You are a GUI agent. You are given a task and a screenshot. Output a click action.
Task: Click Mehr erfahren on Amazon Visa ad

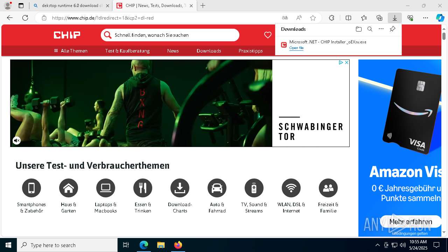411,222
